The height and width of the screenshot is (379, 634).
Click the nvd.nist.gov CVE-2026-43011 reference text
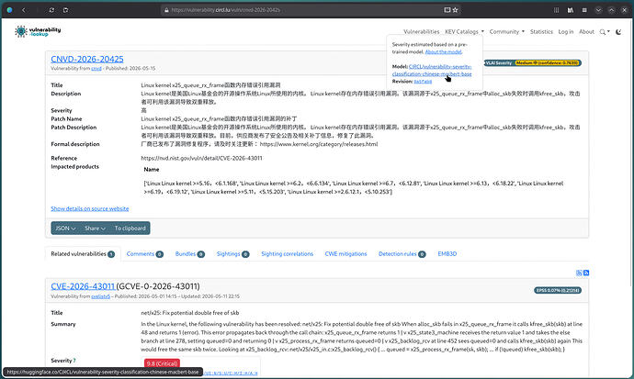point(202,158)
